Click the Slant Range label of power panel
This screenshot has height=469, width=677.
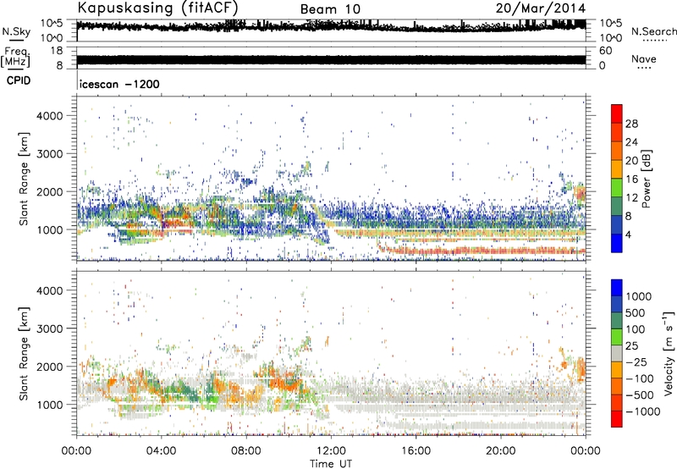pyautogui.click(x=24, y=179)
